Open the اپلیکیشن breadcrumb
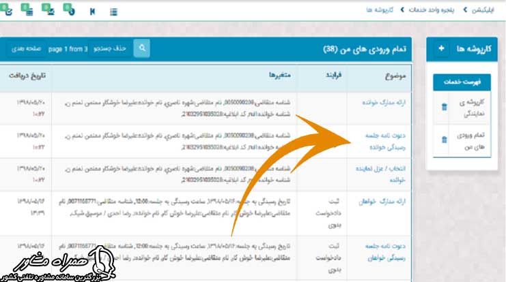Image resolution: width=506 pixels, height=282 pixels. (x=483, y=10)
